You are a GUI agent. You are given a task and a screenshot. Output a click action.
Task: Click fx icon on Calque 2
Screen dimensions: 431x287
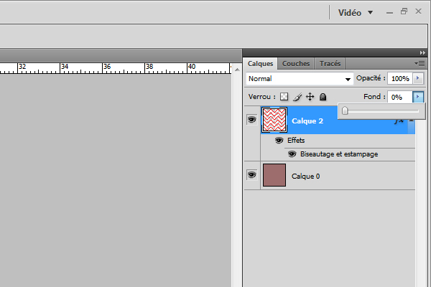pos(399,121)
